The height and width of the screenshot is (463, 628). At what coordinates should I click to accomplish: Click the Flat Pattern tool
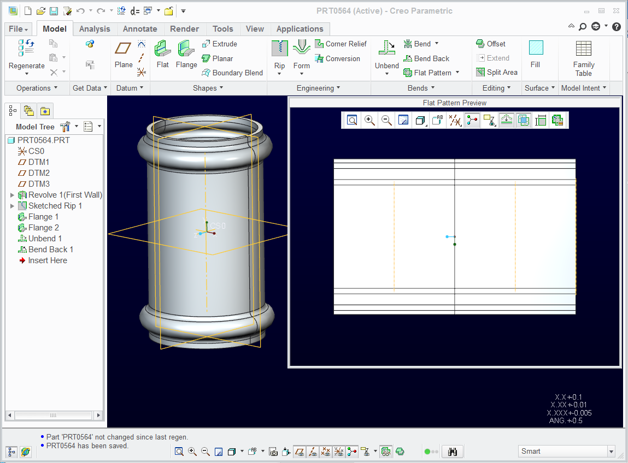(428, 73)
